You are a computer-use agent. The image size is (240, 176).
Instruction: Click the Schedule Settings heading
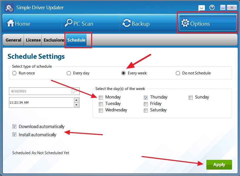tap(36, 56)
